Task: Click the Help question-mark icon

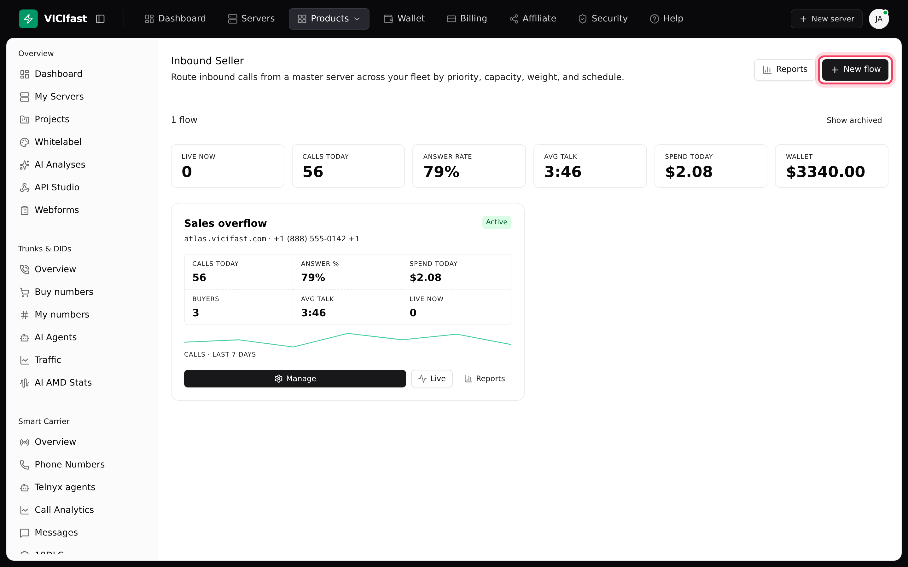Action: [x=655, y=19]
